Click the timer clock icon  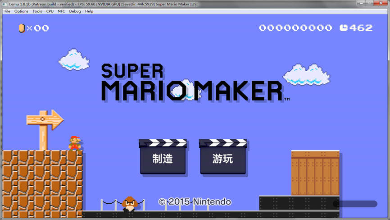tap(344, 28)
